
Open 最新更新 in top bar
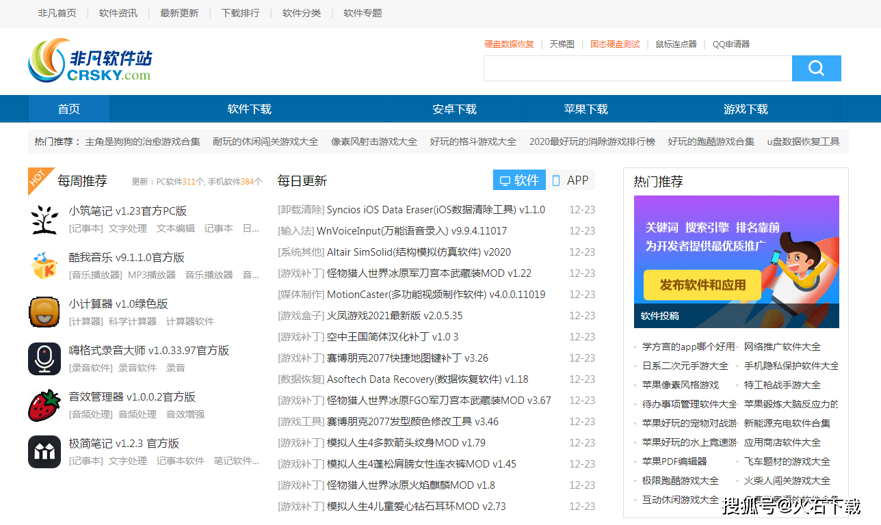[x=179, y=13]
